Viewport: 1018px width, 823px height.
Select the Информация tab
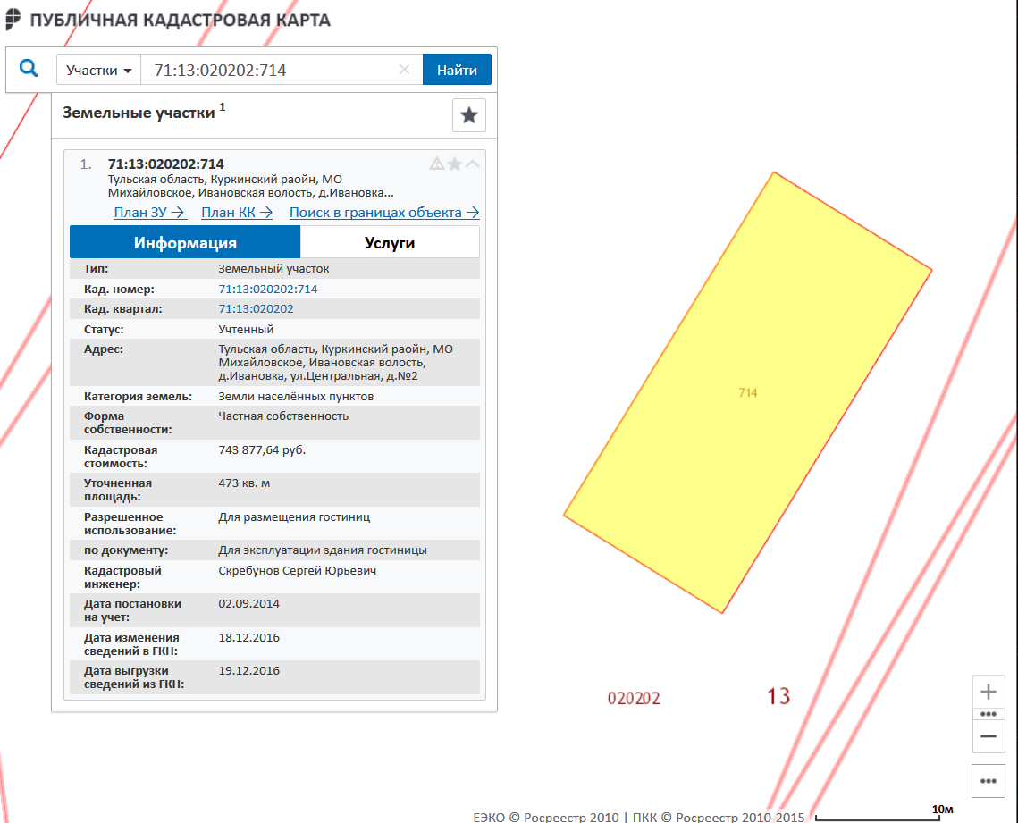coord(185,242)
